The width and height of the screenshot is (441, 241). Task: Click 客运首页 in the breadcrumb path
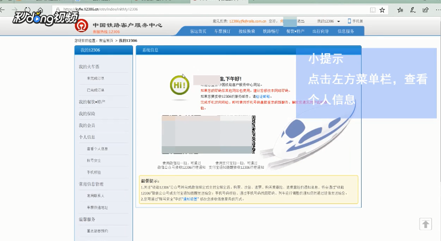106,41
